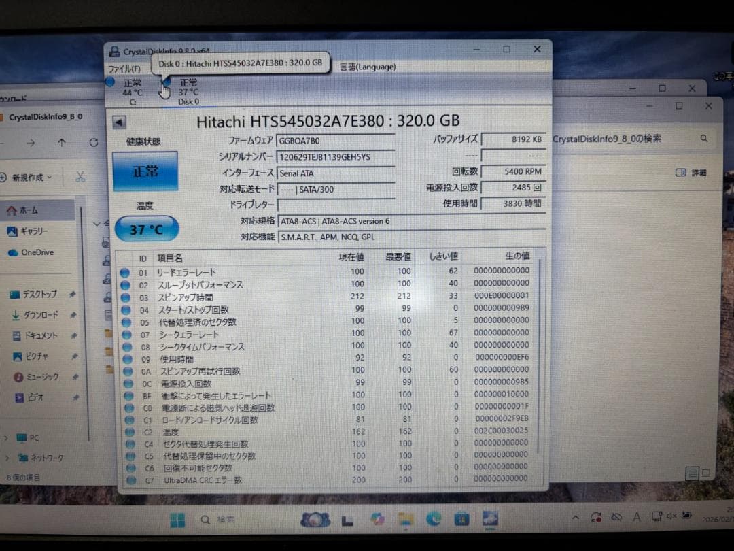Click the Explorer up-arrow navigation icon
The width and height of the screenshot is (734, 551).
point(62,142)
